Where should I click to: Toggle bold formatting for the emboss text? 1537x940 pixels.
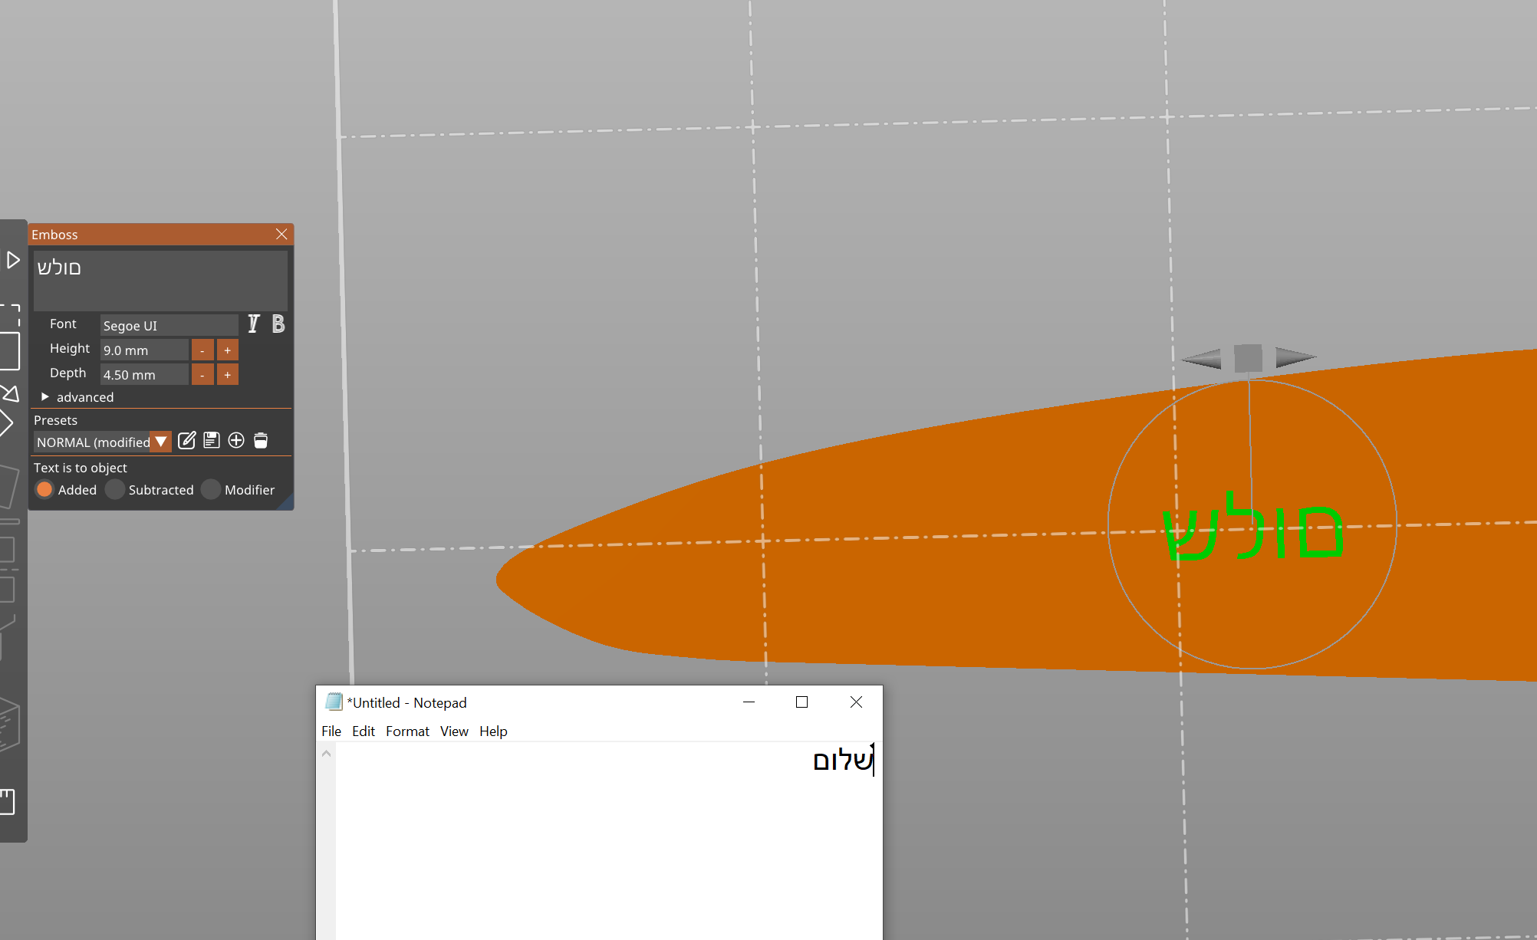pyautogui.click(x=278, y=324)
